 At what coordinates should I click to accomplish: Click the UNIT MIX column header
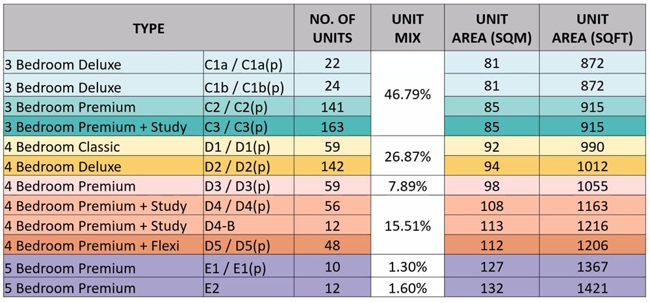pos(408,29)
